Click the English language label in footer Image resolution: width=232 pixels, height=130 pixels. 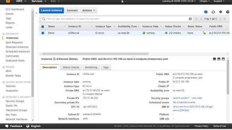point(36,126)
